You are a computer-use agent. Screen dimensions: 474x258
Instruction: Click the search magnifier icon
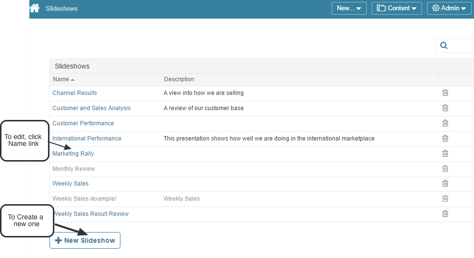pyautogui.click(x=444, y=46)
